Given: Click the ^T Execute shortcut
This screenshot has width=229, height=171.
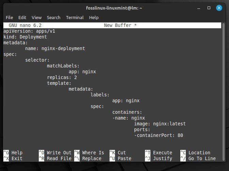Looking at the screenshot, I should click(x=159, y=153).
